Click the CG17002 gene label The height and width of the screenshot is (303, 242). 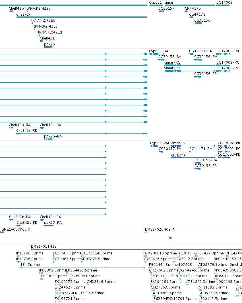224,3
